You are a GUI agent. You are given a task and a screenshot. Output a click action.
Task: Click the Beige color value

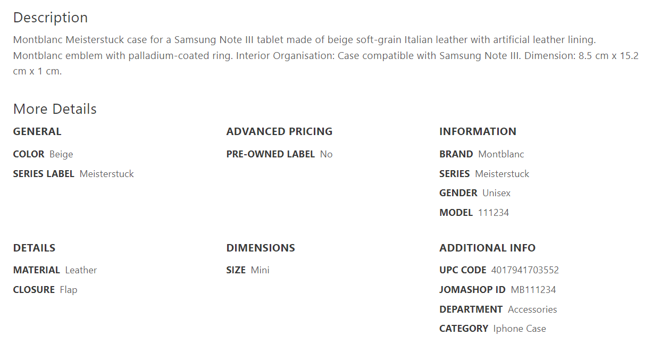click(x=61, y=154)
